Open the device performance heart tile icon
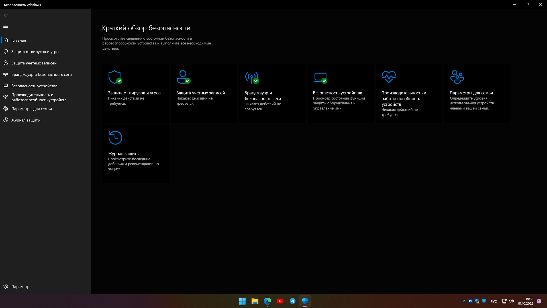Image resolution: width=547 pixels, height=308 pixels. tap(389, 77)
